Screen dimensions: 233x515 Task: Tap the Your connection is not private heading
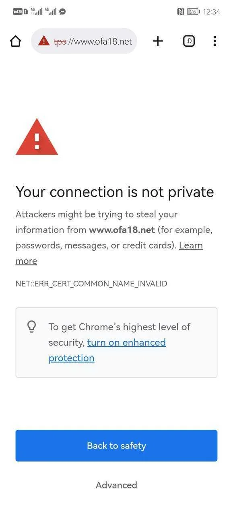point(115,192)
